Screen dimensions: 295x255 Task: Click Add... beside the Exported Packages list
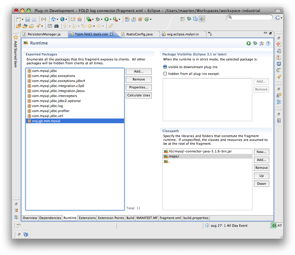139,71
